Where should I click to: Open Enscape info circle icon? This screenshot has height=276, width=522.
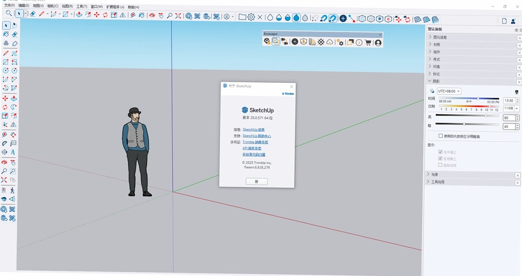[360, 42]
